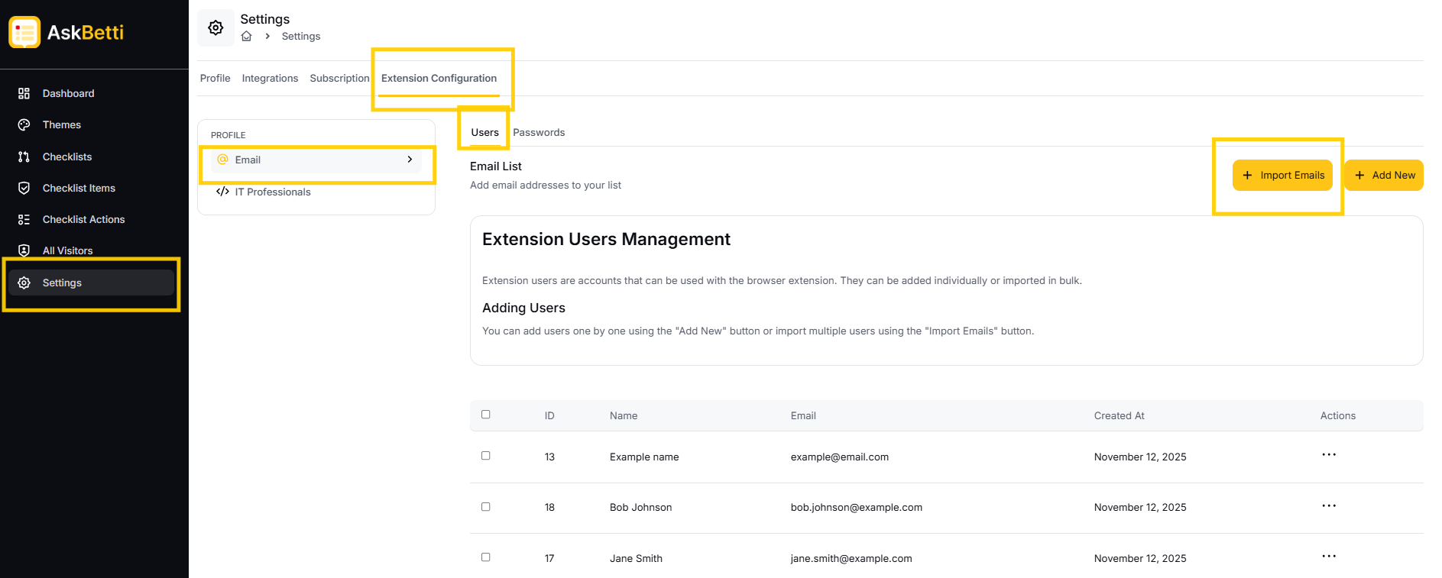
Task: Click email jane.smith@example.com
Action: click(851, 558)
